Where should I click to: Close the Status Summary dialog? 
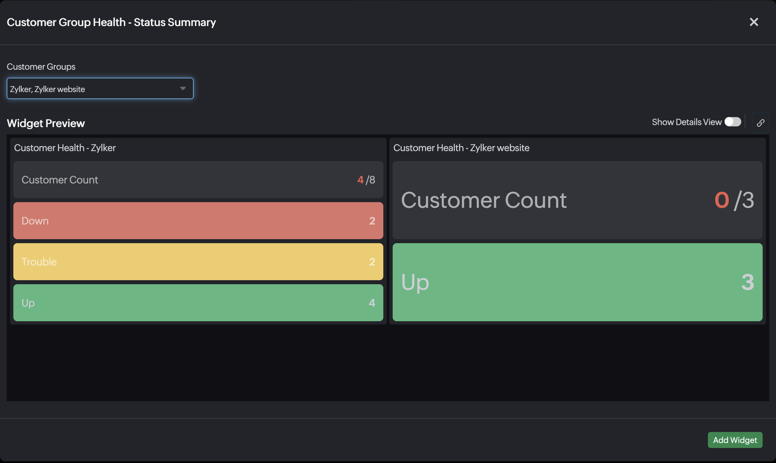point(754,22)
